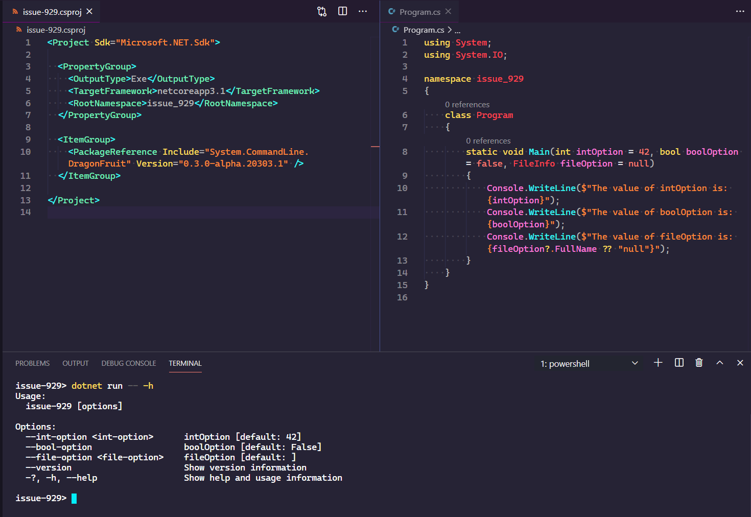751x517 pixels.
Task: Maximize the panel with the chevron icon
Action: pyautogui.click(x=719, y=363)
